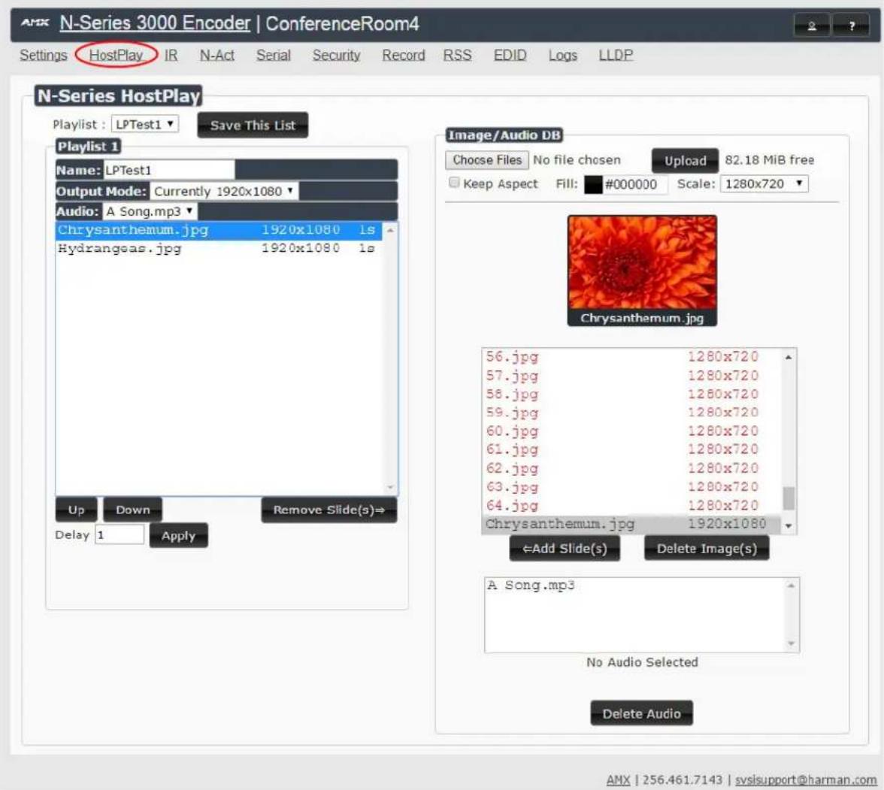This screenshot has height=790, width=884.
Task: Click playlist scrollbar up arrow
Action: click(x=389, y=230)
